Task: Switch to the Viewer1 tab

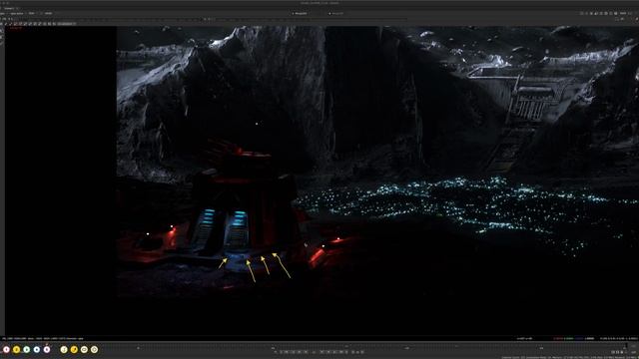Action: pos(9,8)
